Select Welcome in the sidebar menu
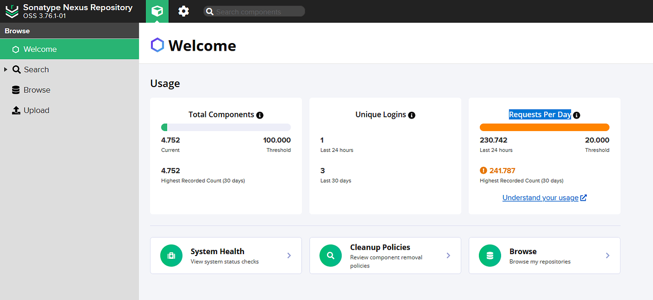The height and width of the screenshot is (300, 653). [40, 49]
